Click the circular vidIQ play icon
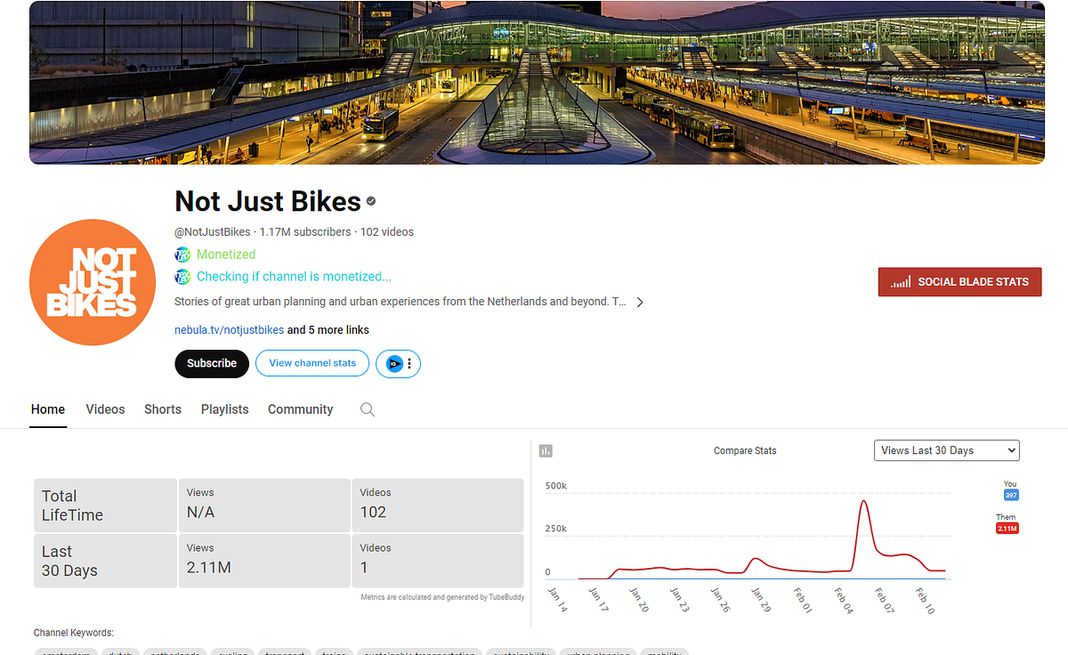The height and width of the screenshot is (655, 1068). pyautogui.click(x=392, y=363)
